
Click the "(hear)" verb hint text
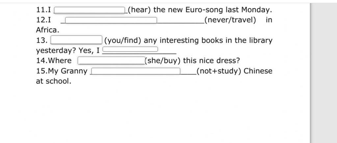point(139,10)
